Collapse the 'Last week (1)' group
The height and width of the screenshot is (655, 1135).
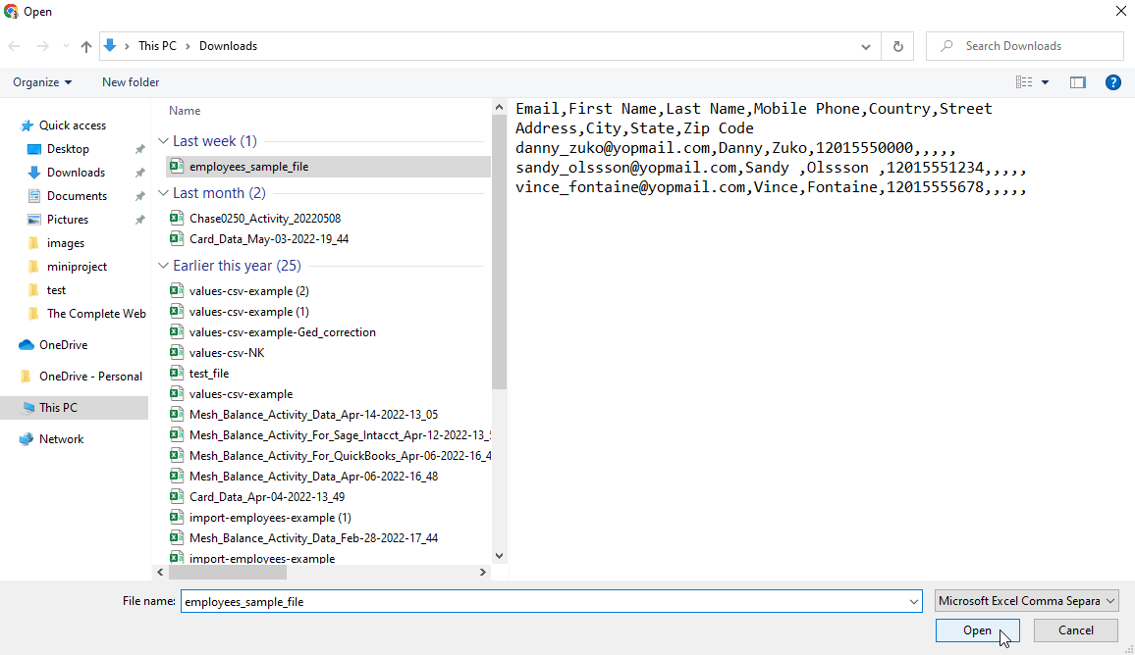coord(163,141)
